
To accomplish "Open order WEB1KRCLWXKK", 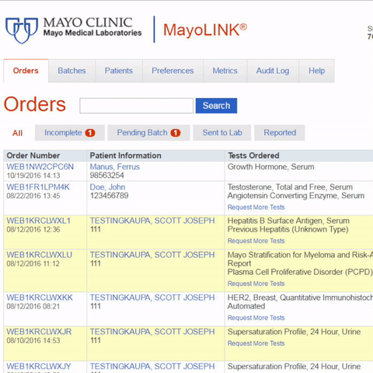I will 40,298.
